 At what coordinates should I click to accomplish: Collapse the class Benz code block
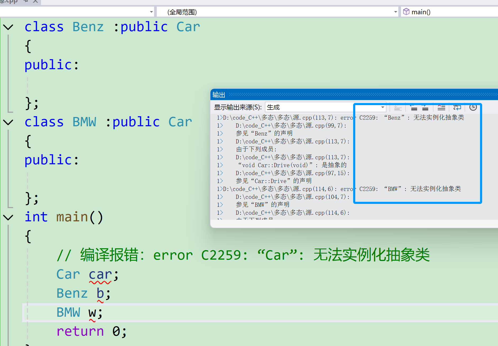click(x=8, y=27)
